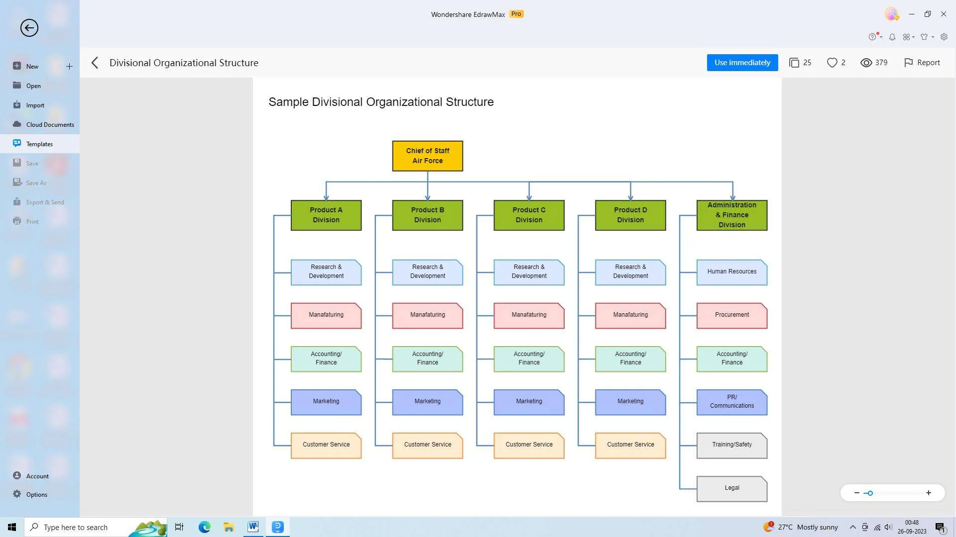
Task: Click the like/heart count showing 2
Action: [x=836, y=62]
